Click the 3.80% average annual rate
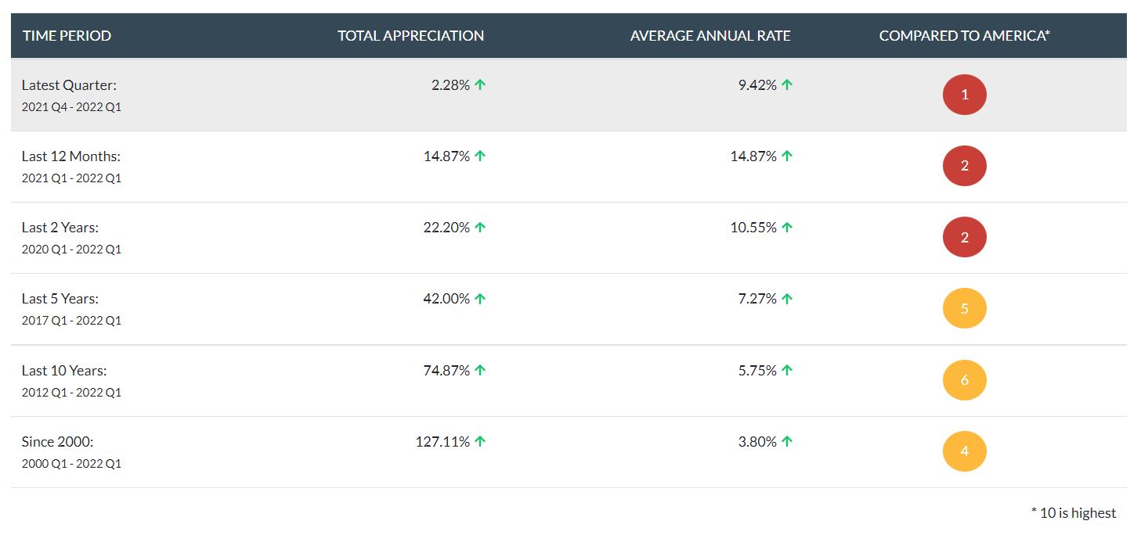Viewport: 1141px width, 535px height. pyautogui.click(x=757, y=442)
